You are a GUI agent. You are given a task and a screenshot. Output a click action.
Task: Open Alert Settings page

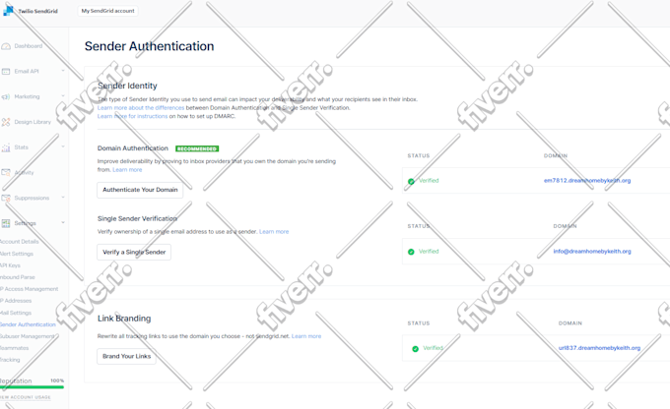[16, 254]
